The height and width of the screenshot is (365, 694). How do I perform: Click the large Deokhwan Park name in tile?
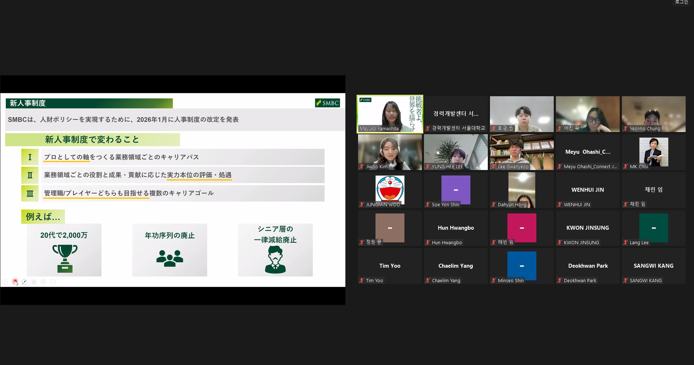(588, 266)
